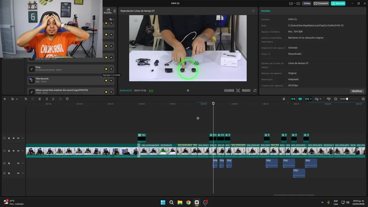Zoom in the timeline

(363, 99)
